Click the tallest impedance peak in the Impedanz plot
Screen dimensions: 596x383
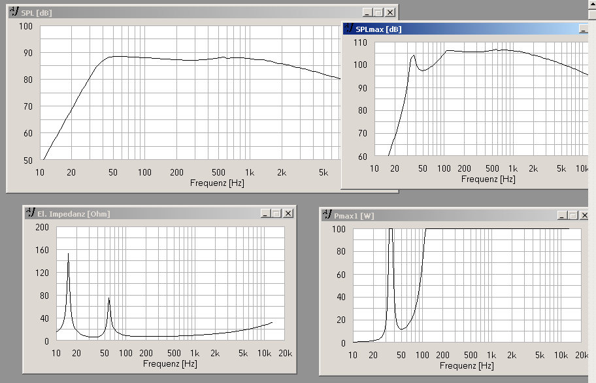tap(68, 254)
